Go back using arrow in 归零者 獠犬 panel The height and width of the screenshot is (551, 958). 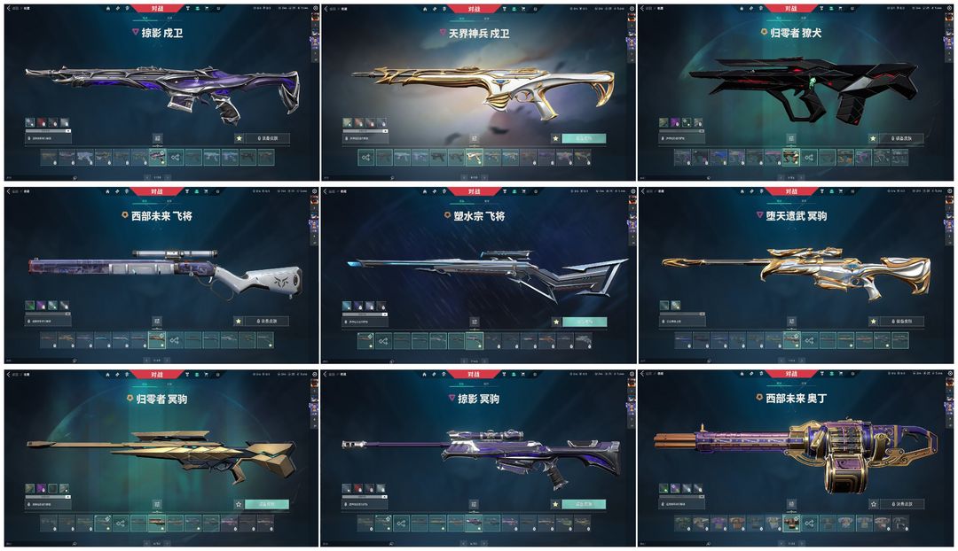(642, 9)
